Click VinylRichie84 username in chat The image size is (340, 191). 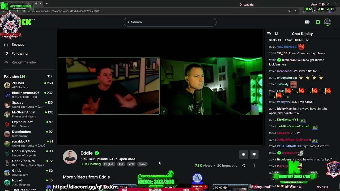click(287, 47)
